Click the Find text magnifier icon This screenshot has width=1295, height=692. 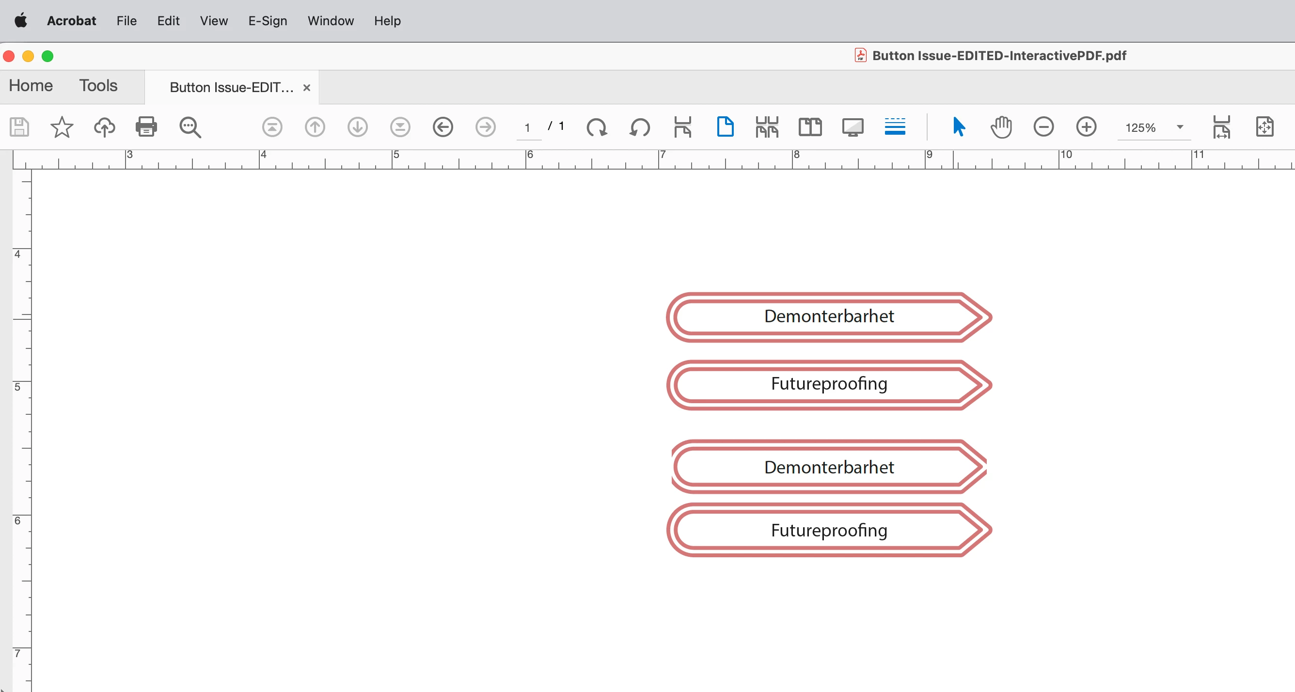coord(190,126)
